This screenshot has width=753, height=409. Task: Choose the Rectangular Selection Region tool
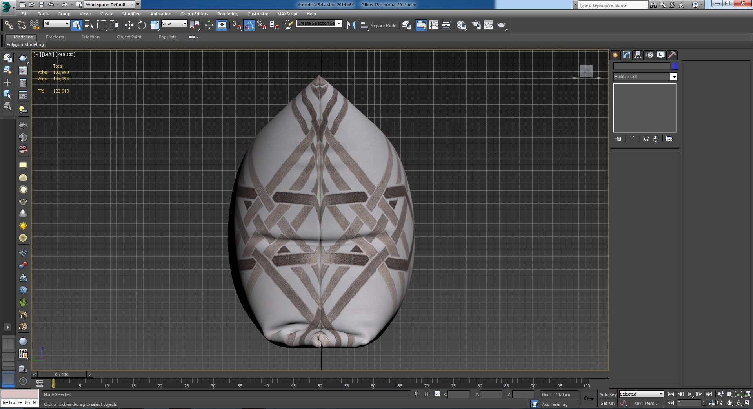click(x=102, y=25)
